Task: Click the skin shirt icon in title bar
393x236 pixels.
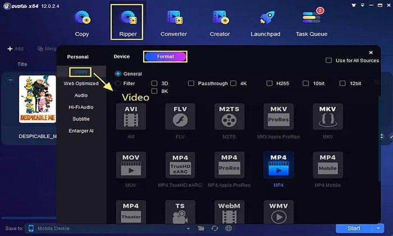Action: [x=354, y=5]
